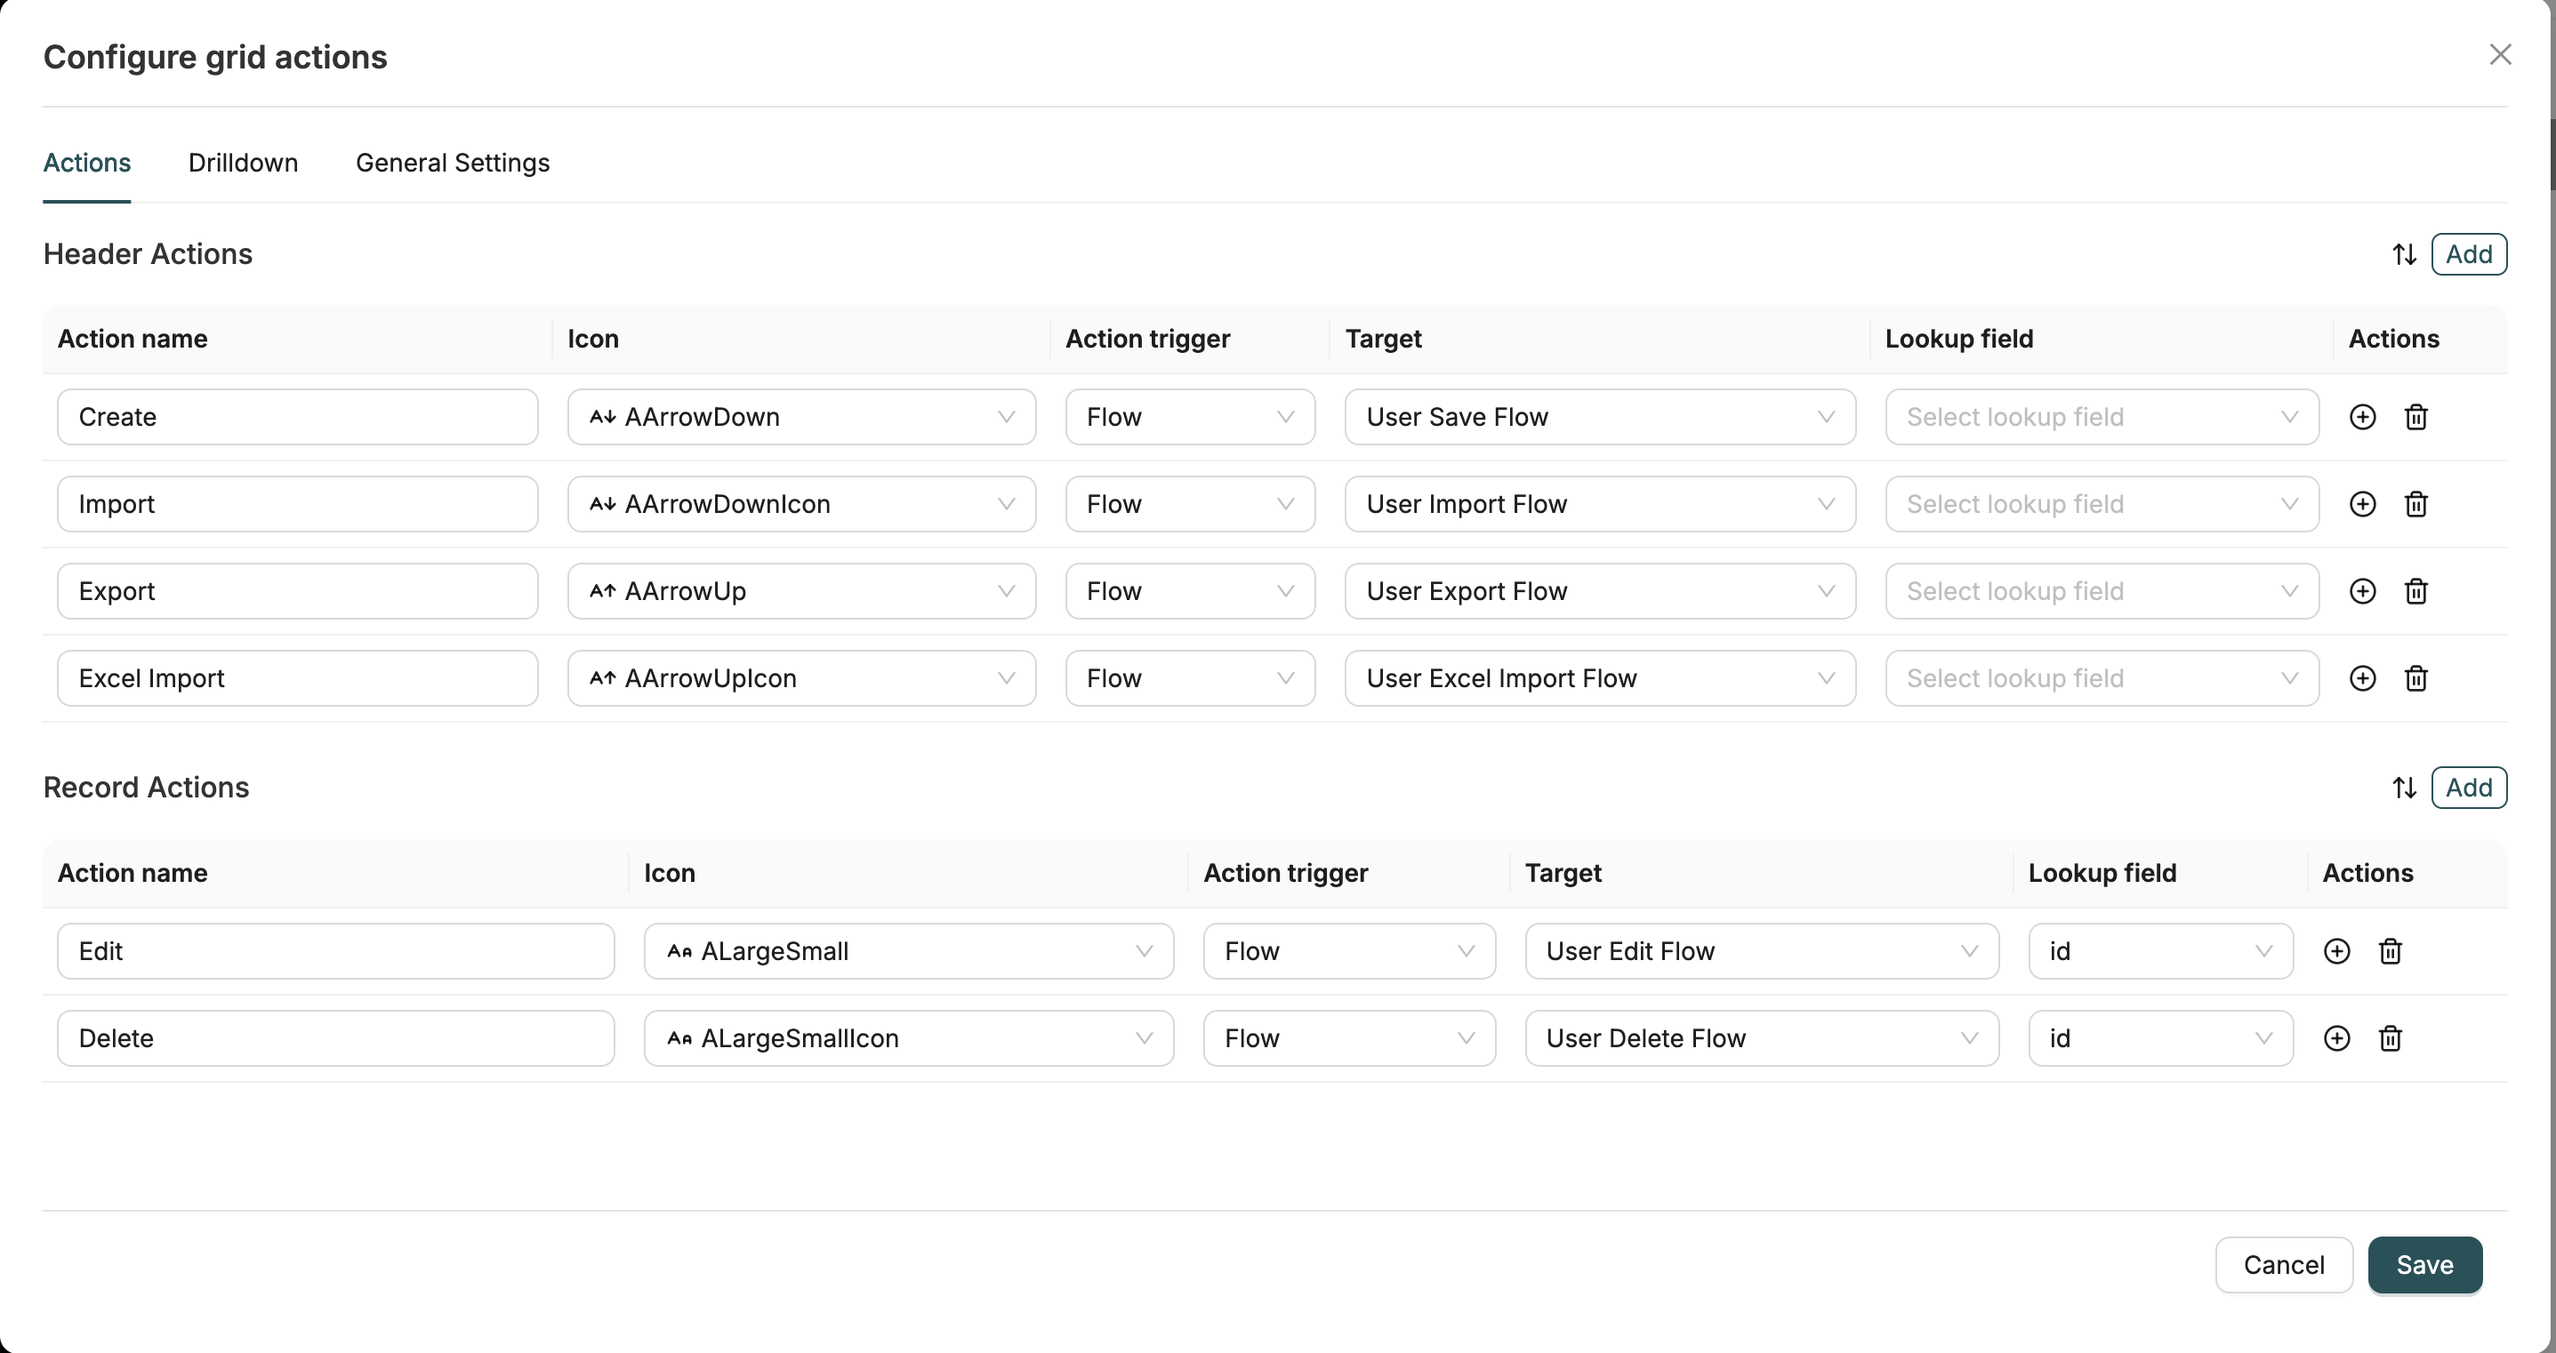Open the Flow trigger dropdown for Export

tap(1190, 590)
